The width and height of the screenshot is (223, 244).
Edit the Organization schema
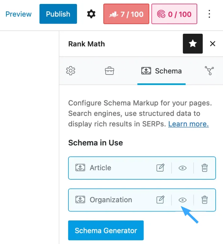[x=160, y=200]
